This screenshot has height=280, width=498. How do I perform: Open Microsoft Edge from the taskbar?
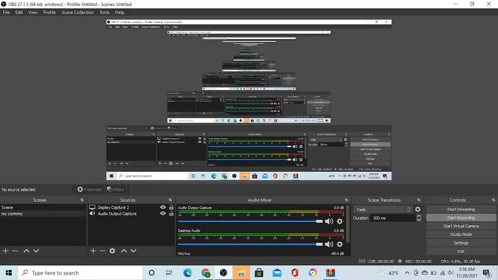(188, 273)
